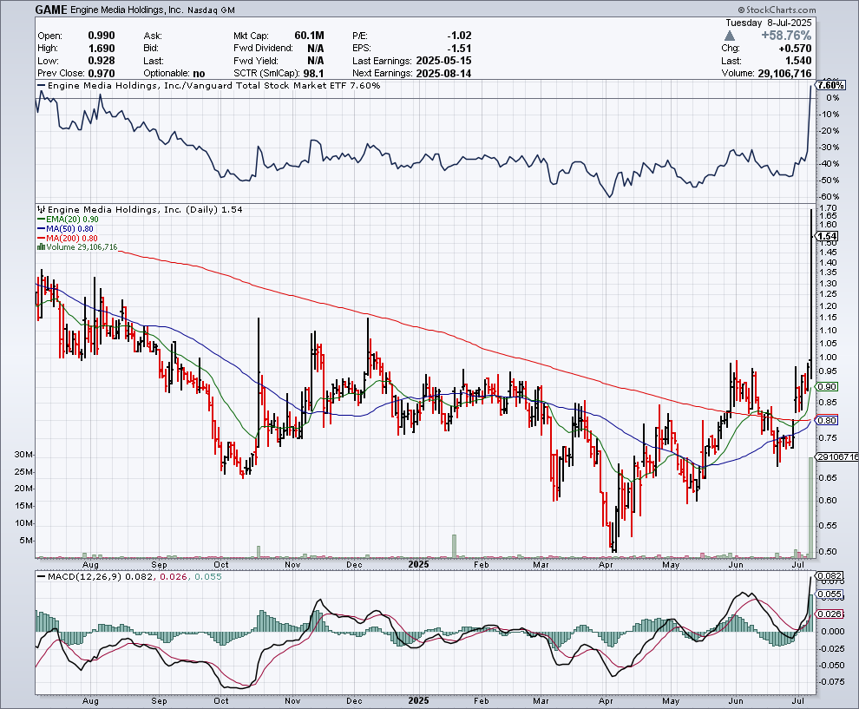Click the 0.055 histogram axis tag
859x709 pixels.
(x=829, y=594)
